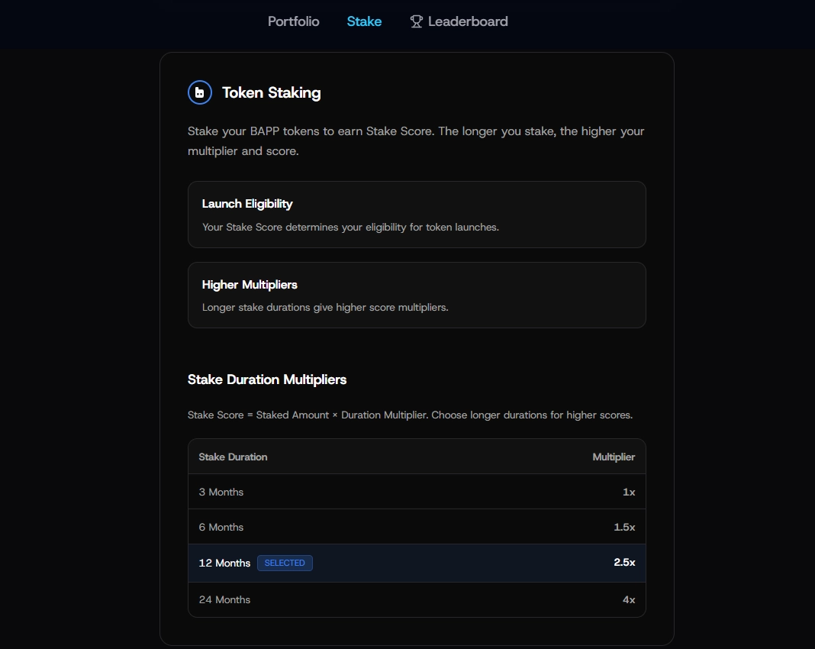Screen dimensions: 815x649
Task: Click the SELECTED badge on 12 Months
Action: (285, 563)
